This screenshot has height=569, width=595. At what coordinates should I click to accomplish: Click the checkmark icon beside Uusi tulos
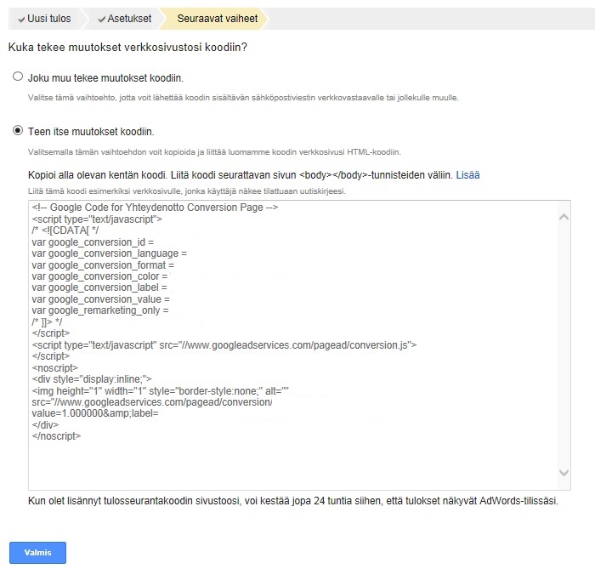tap(21, 20)
